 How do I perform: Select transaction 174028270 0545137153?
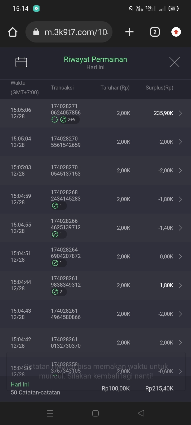pos(66,171)
